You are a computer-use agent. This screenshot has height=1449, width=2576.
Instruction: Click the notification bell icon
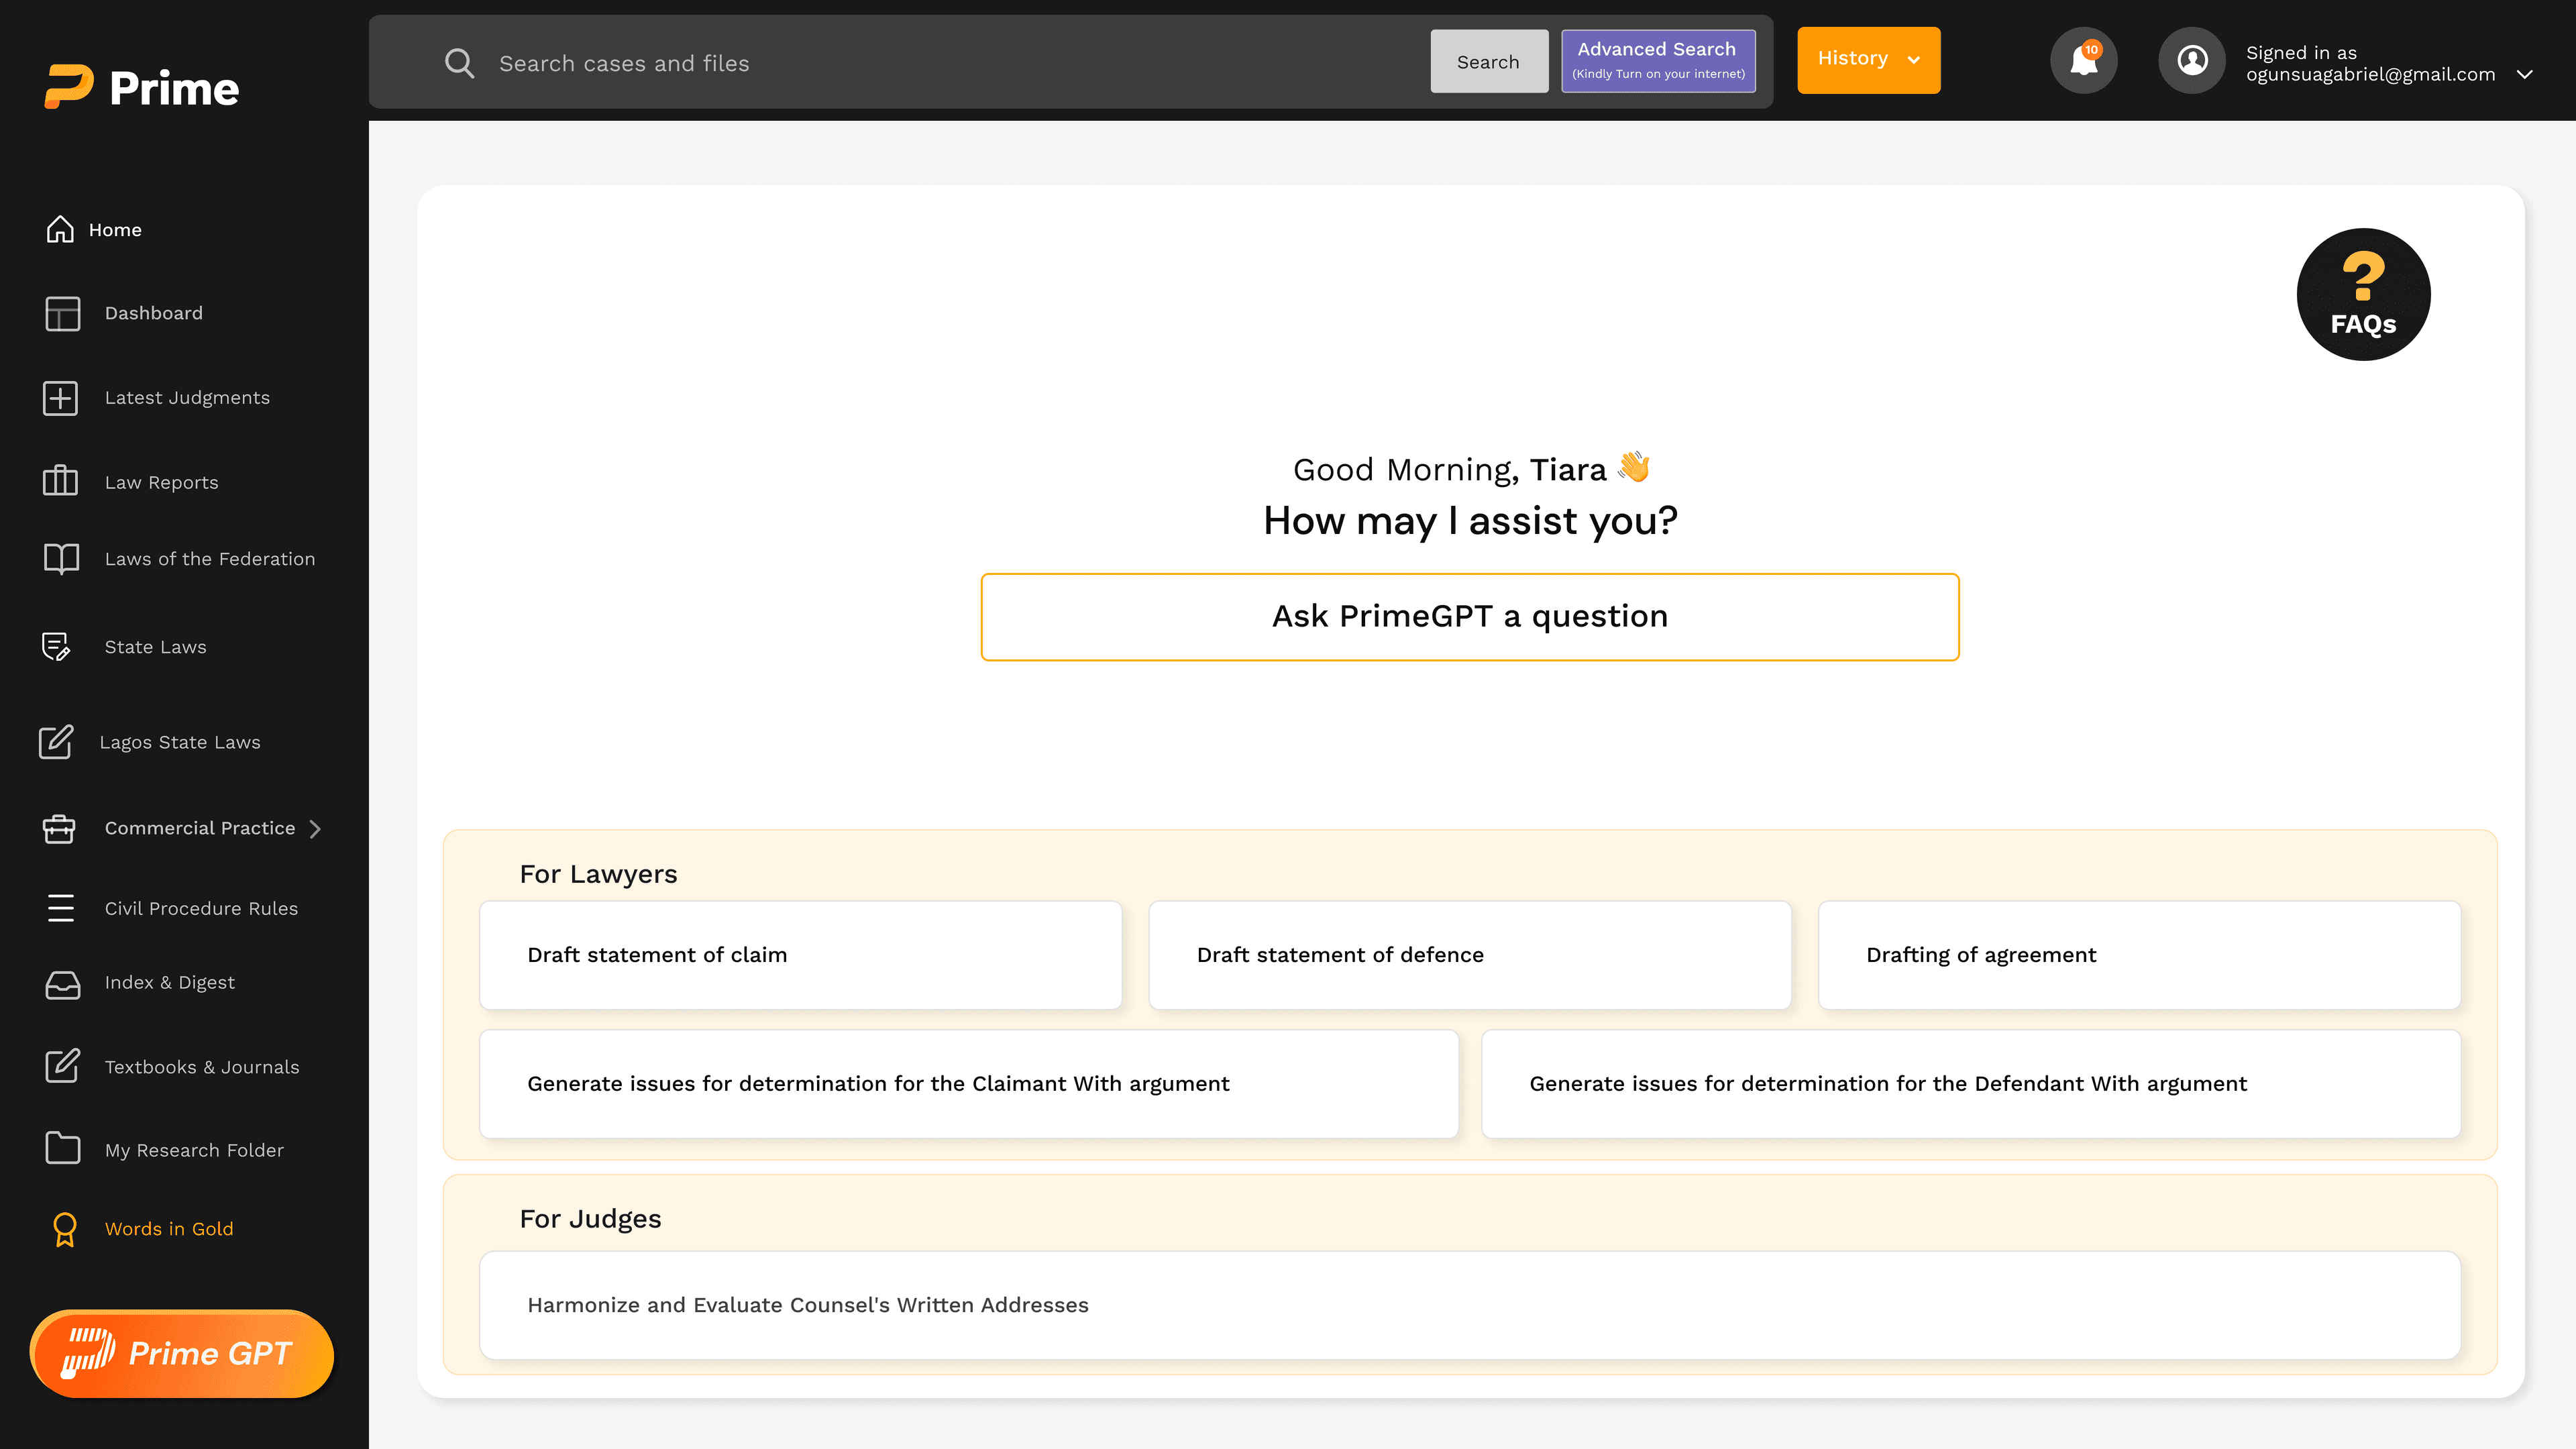[x=2083, y=60]
